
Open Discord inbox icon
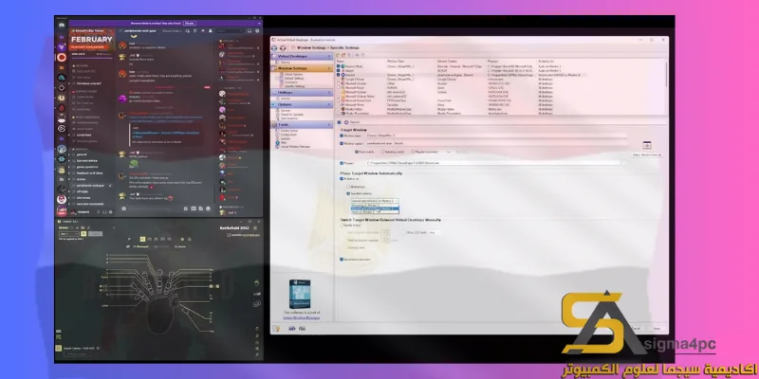click(250, 31)
